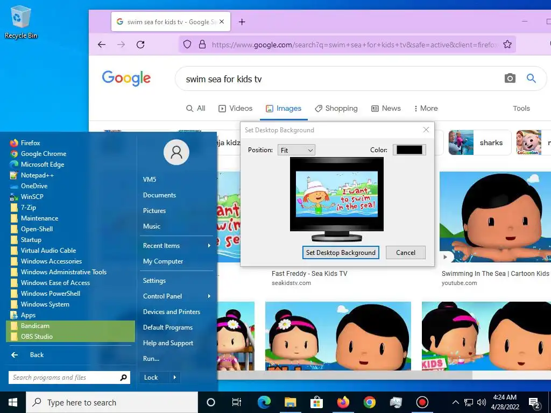Image resolution: width=551 pixels, height=413 pixels.
Task: Click the user avatar in the start menu
Action: click(176, 152)
